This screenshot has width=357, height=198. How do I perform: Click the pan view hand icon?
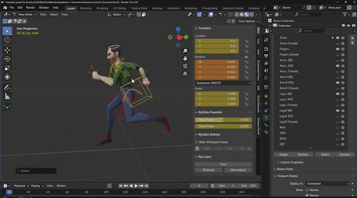point(185,58)
